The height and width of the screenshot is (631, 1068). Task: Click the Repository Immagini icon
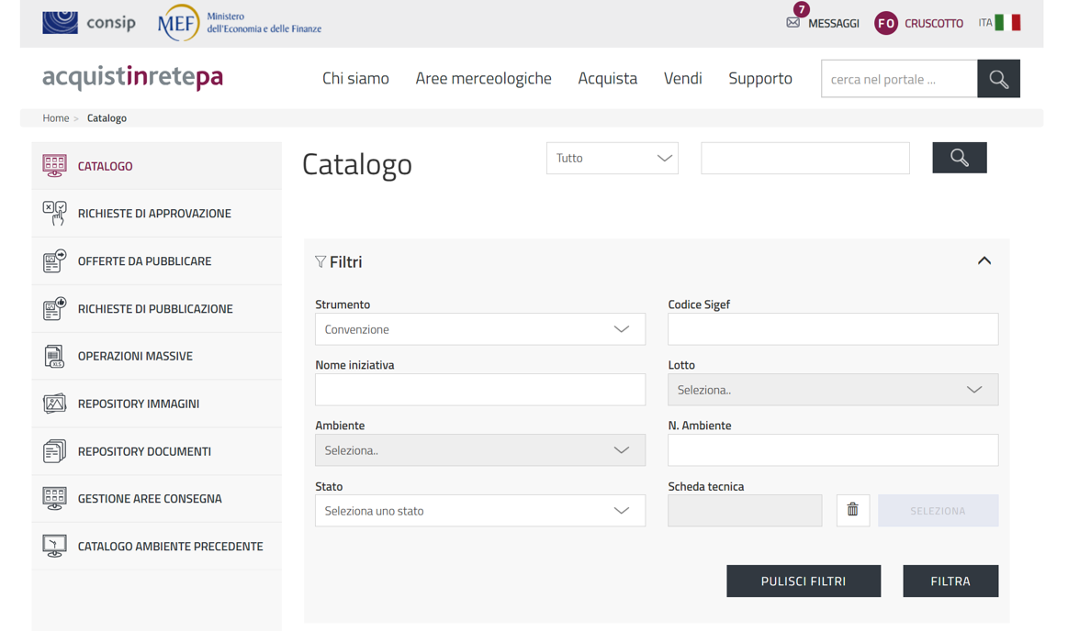pos(54,404)
